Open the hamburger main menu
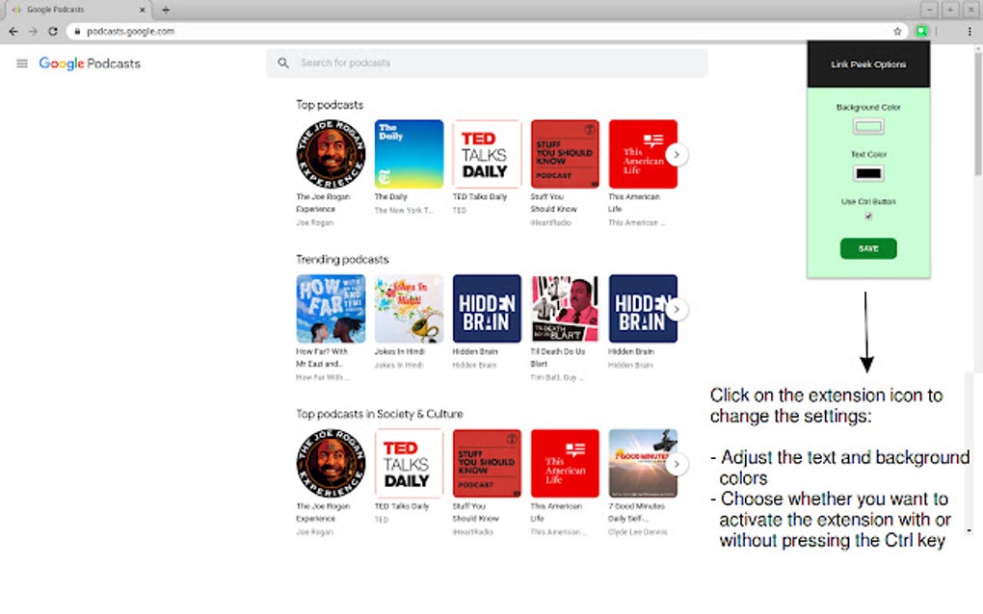 point(22,64)
